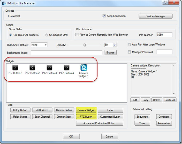
Task: Click the '1 Device(s)' text
Action: tap(14, 16)
